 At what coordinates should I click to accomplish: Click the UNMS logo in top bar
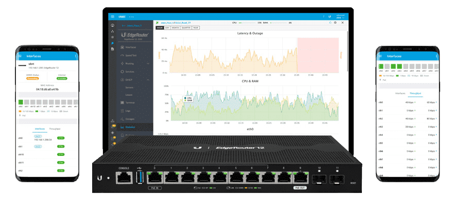(x=121, y=16)
